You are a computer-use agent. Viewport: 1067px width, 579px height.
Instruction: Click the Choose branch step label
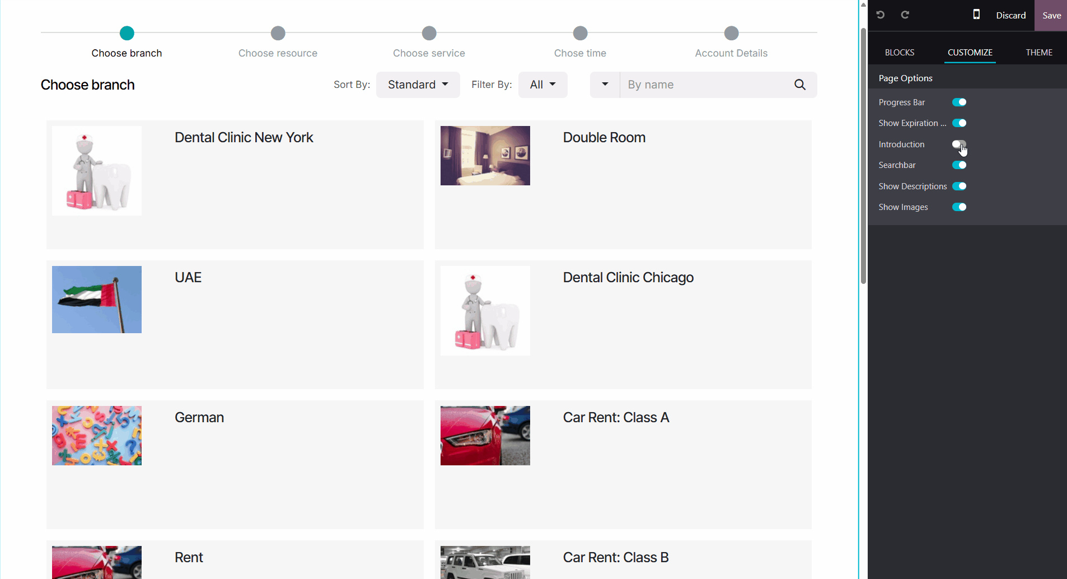(127, 53)
